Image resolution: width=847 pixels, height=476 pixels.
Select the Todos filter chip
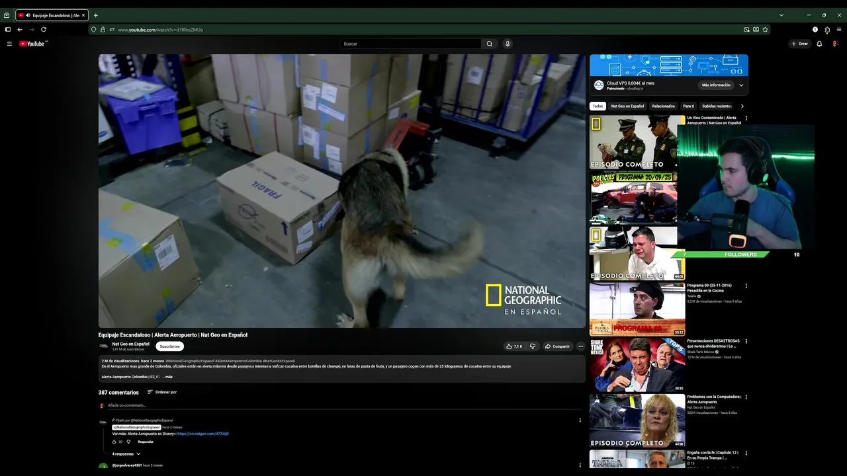click(x=598, y=106)
